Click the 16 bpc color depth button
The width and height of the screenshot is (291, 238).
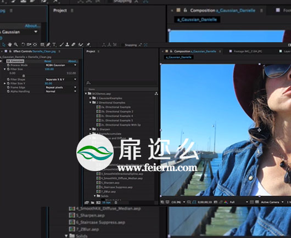click(x=107, y=202)
